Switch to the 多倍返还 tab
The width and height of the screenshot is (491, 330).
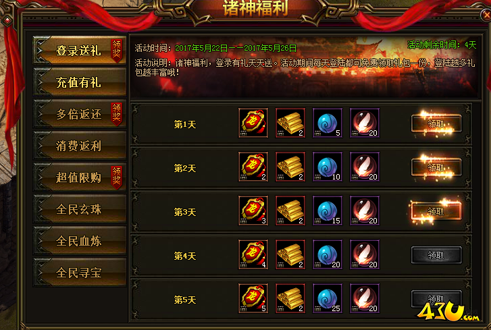[80, 114]
